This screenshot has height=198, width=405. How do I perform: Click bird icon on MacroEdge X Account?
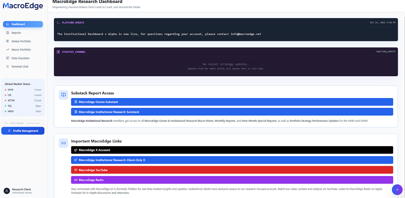coord(76,150)
